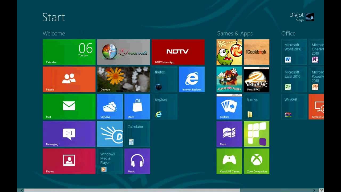The width and height of the screenshot is (341, 192).
Task: Open the Remote Desktop tile
Action: [316, 107]
